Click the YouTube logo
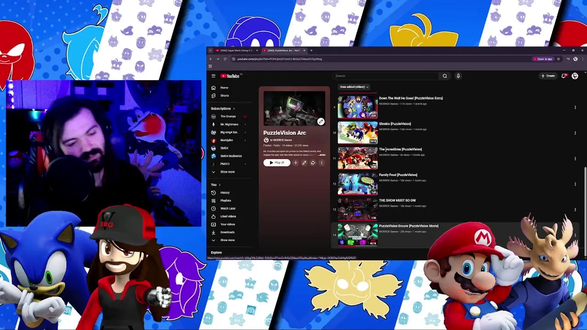The height and width of the screenshot is (330, 587). tap(230, 76)
